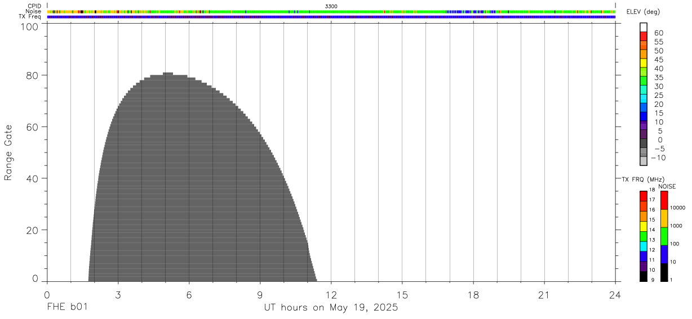Click blue 11–12 MHz TX FRQ swatch
692x319 pixels.
[x=643, y=257]
